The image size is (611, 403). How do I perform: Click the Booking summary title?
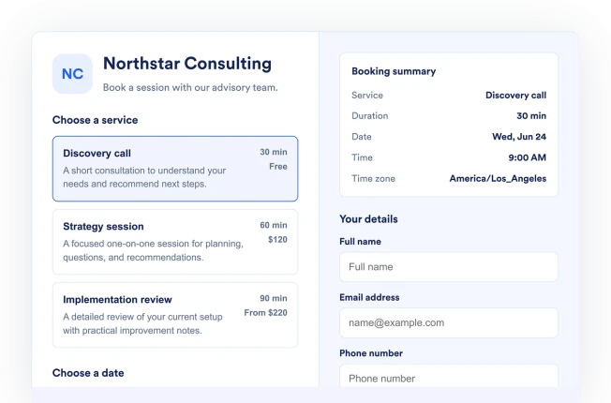[x=394, y=71]
